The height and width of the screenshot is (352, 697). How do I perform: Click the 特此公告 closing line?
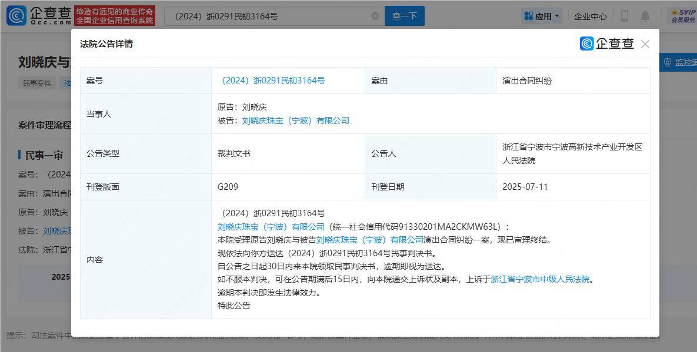(234, 306)
